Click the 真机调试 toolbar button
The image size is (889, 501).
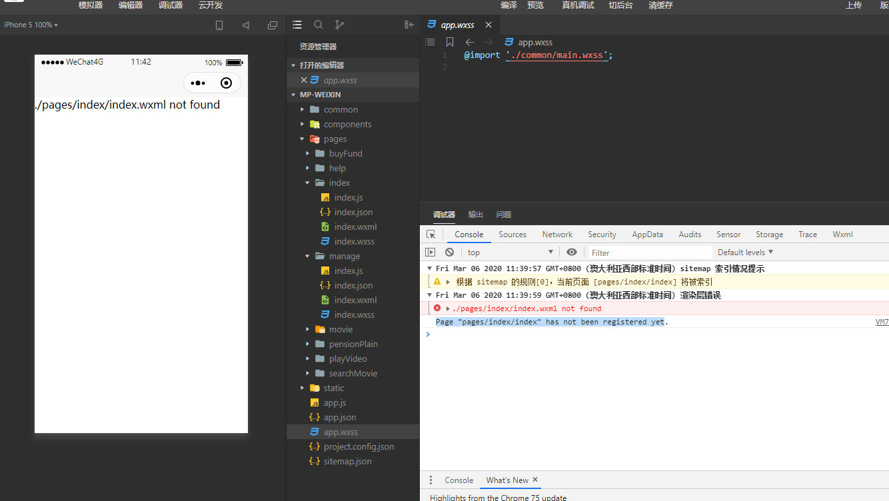(578, 5)
